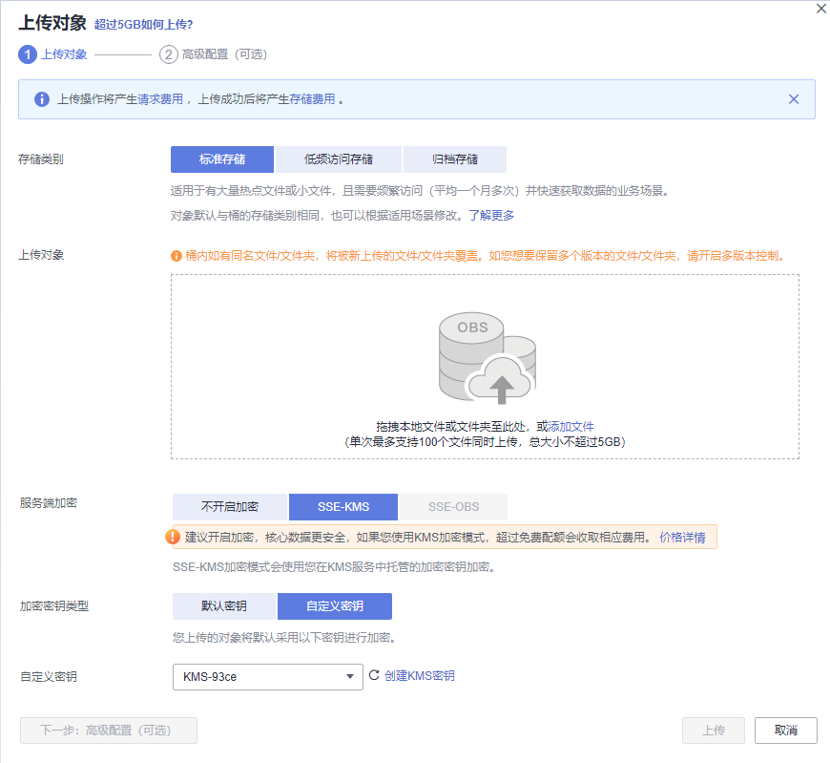This screenshot has height=763, width=830.
Task: Click the orange warning icon above drop zone
Action: [x=176, y=256]
